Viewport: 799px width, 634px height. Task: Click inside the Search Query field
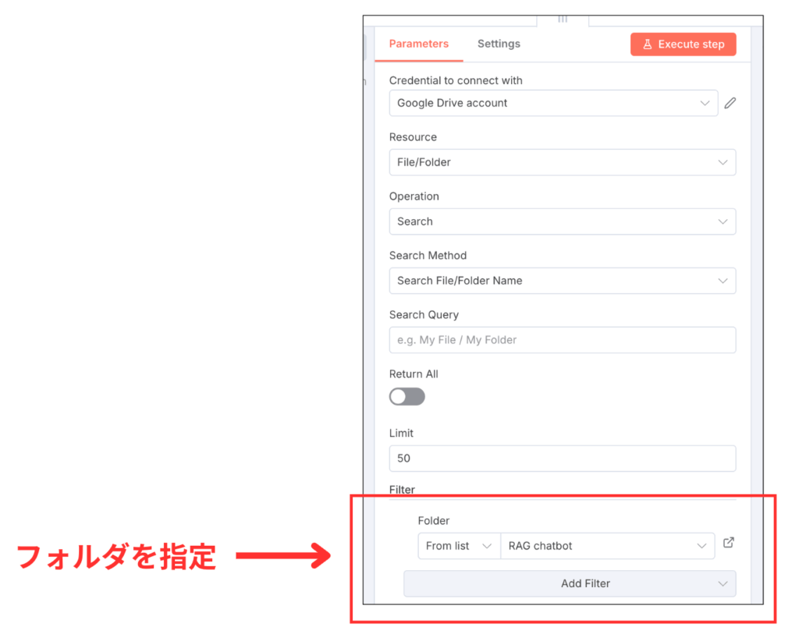[x=562, y=340]
